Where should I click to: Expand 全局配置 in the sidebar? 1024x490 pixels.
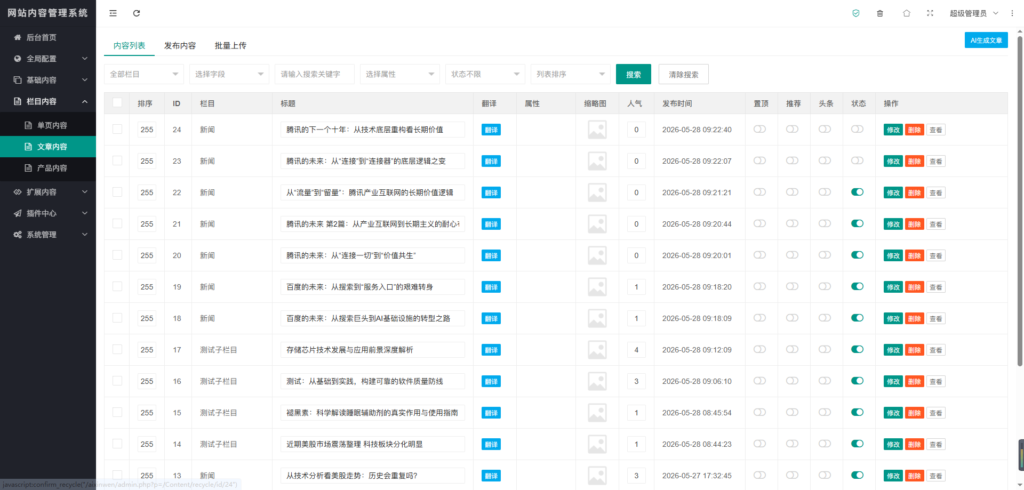pos(48,59)
